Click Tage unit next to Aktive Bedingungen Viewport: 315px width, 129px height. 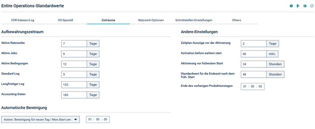pos(93,64)
